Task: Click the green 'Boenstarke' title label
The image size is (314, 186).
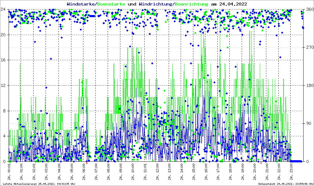Action: [111, 4]
